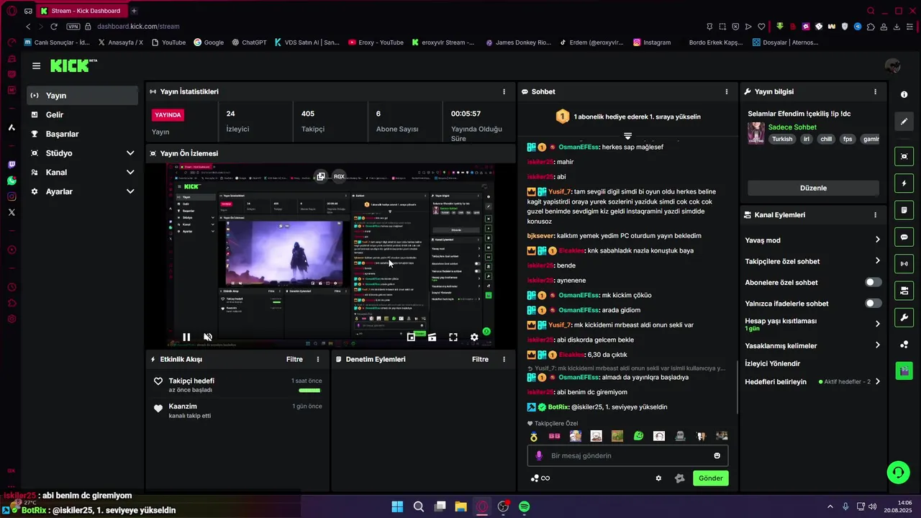Select the tombstone emote

coord(680,436)
